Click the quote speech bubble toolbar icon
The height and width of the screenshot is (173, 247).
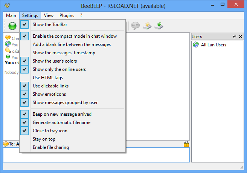click(135, 26)
